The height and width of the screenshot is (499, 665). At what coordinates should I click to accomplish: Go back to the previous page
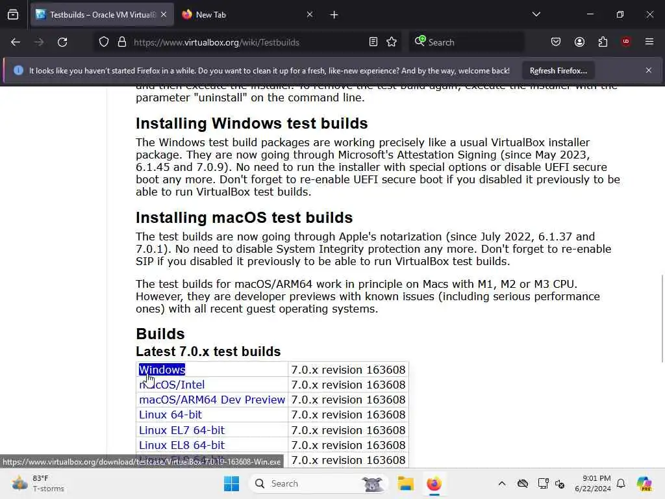(x=16, y=42)
